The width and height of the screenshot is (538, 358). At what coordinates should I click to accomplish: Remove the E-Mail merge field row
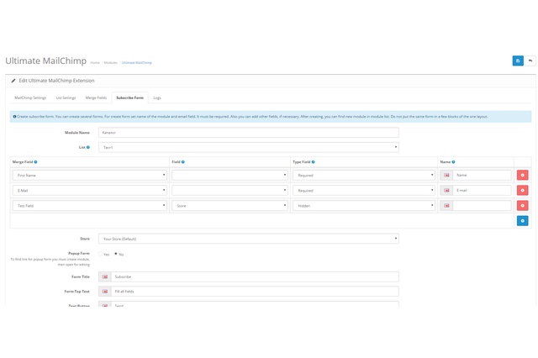pyautogui.click(x=522, y=190)
